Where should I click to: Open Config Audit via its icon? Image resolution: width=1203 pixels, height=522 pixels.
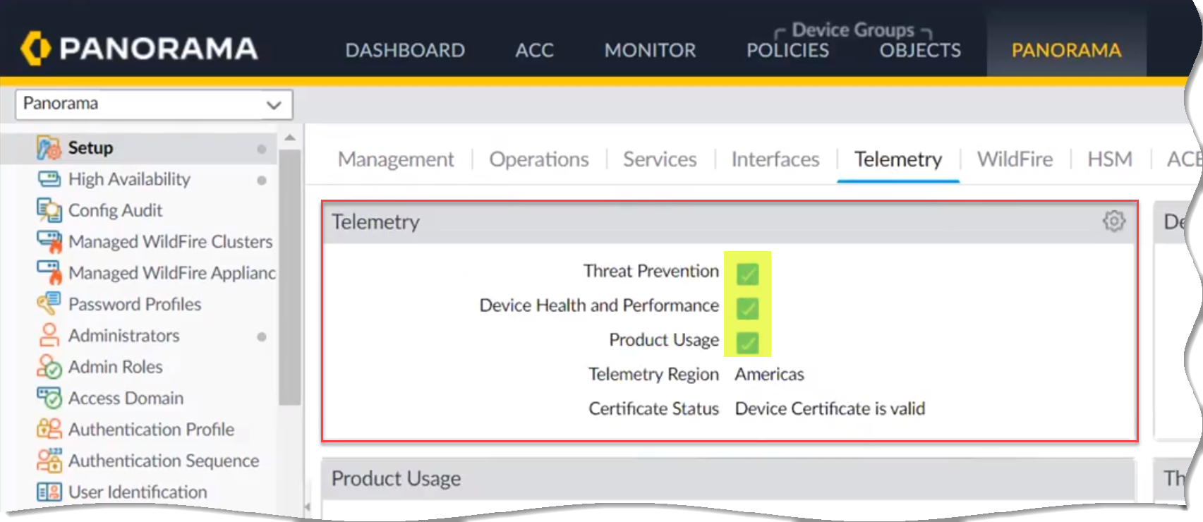[x=49, y=210]
